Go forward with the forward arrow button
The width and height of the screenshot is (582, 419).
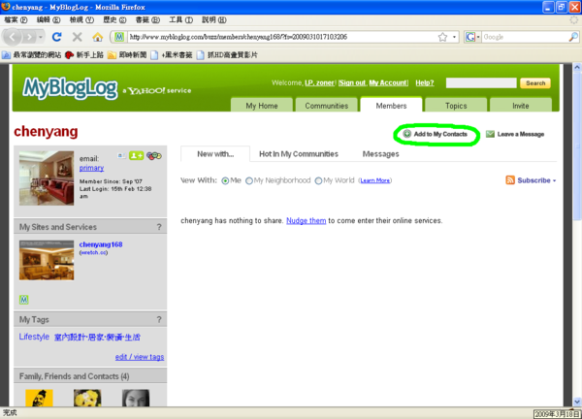[29, 37]
